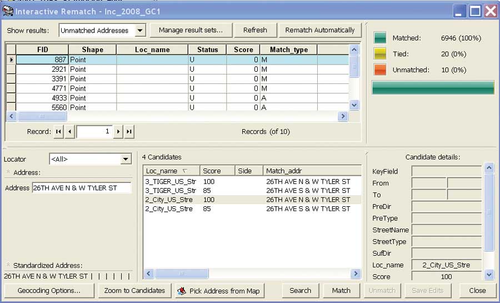The width and height of the screenshot is (500, 303).
Task: Click the Unmatched orange color swatch
Action: pyautogui.click(x=380, y=69)
